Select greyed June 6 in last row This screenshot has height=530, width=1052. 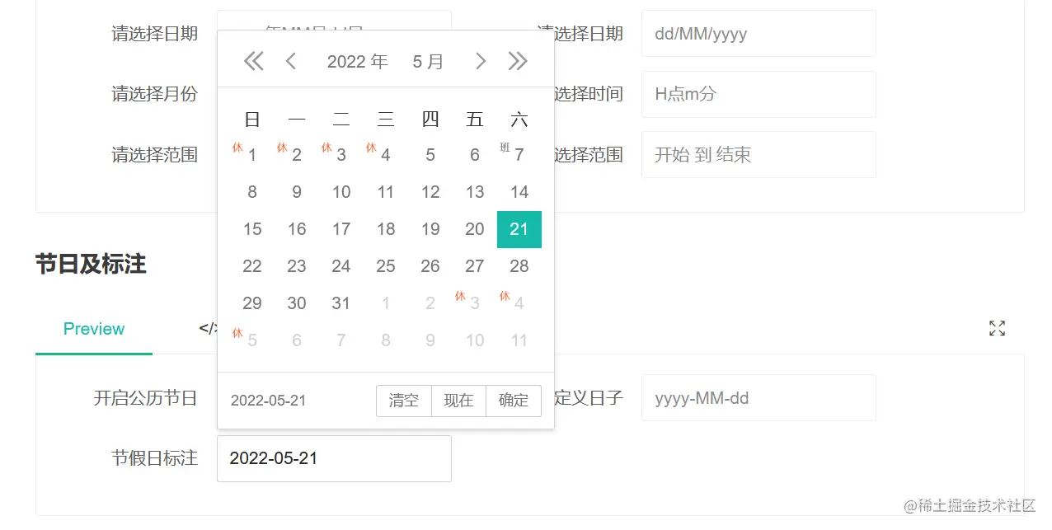coord(297,340)
